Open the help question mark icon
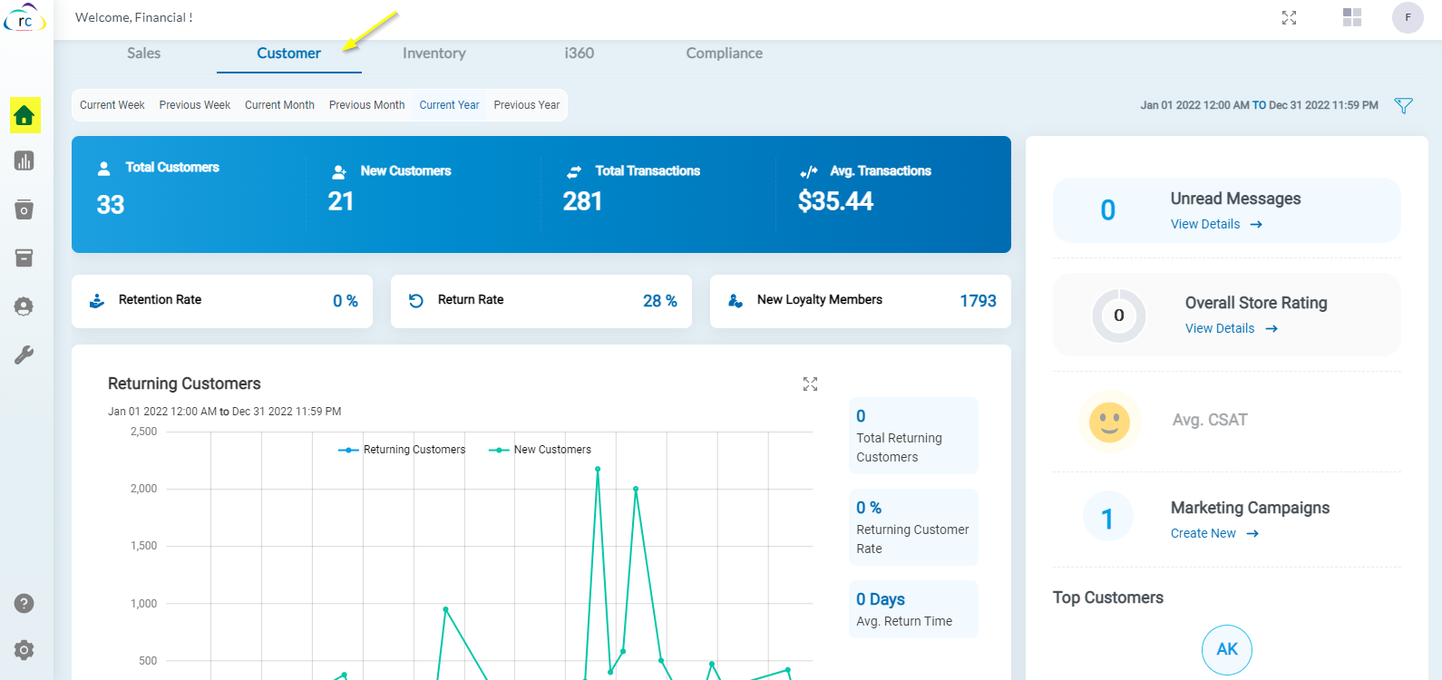The image size is (1442, 680). pyautogui.click(x=24, y=603)
